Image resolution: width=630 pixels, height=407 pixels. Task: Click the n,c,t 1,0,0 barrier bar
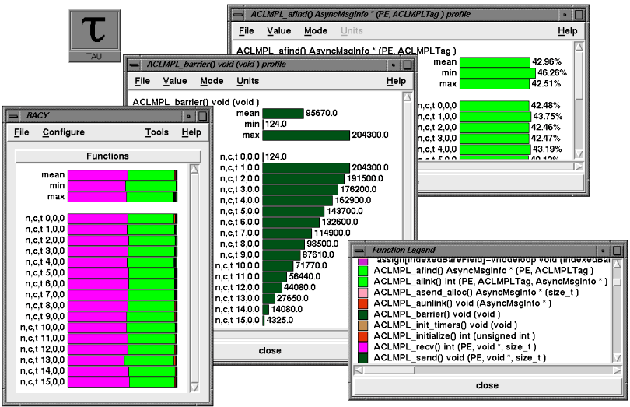306,167
